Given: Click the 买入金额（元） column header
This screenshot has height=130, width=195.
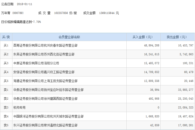Looking at the screenshot, I should pyautogui.click(x=143, y=37).
